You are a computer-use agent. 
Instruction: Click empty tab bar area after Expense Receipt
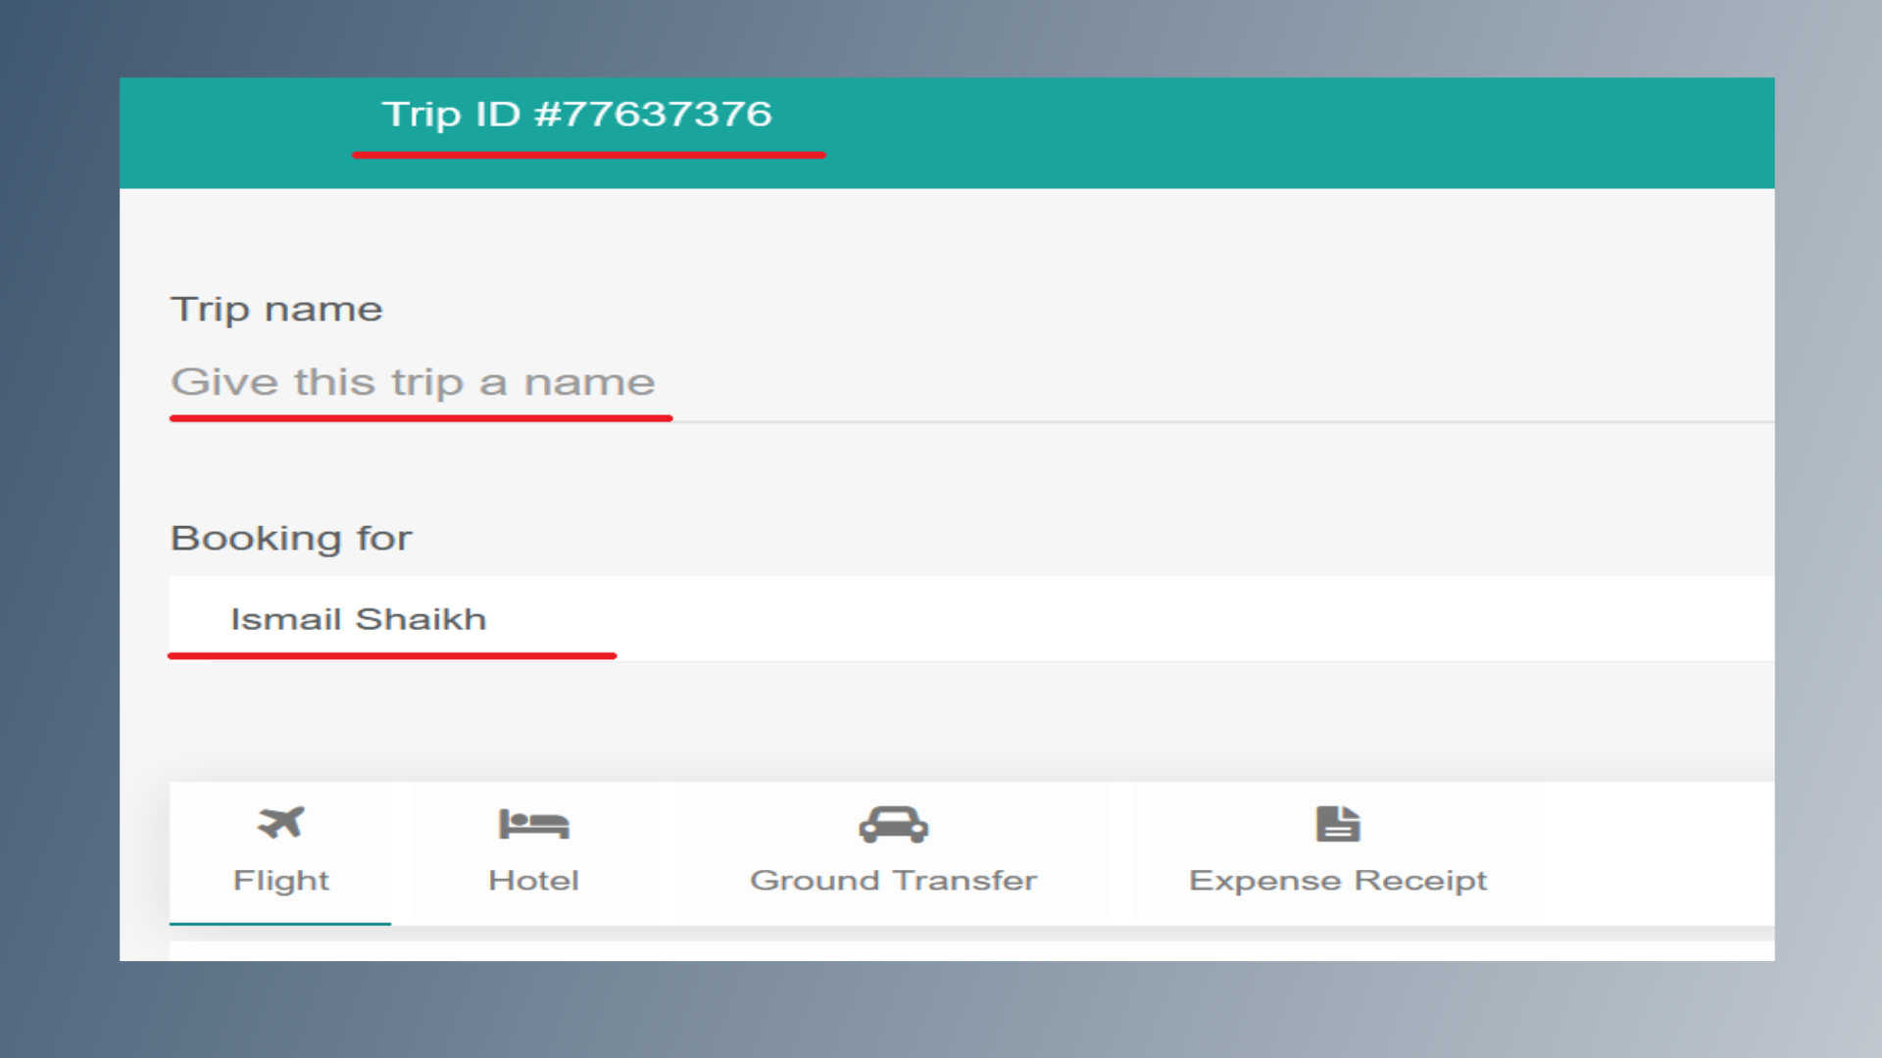(x=1657, y=852)
